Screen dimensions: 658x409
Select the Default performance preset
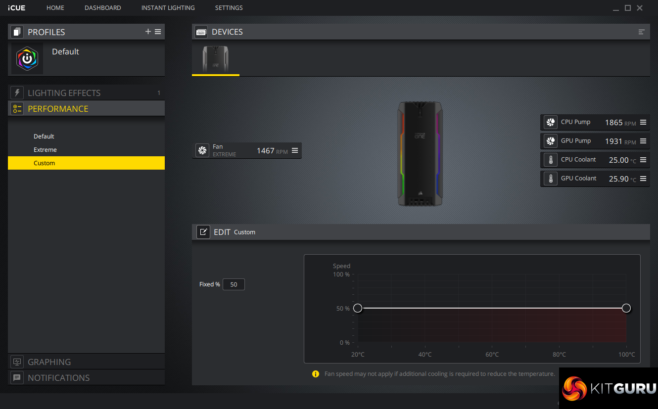coord(44,136)
